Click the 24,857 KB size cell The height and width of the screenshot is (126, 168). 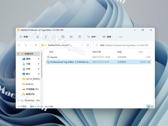[x=145, y=62]
